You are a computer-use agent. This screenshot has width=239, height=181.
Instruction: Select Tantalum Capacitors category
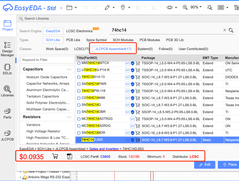click(43, 96)
